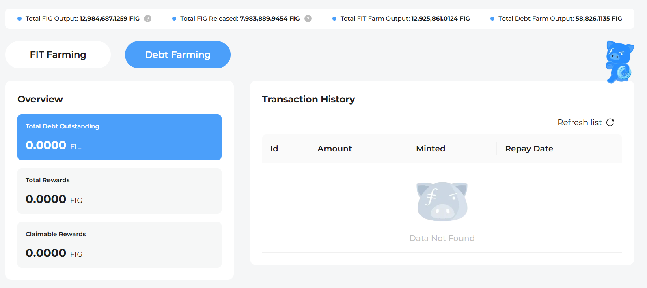The image size is (647, 288).
Task: Select the Debt Farming tab
Action: 178,55
